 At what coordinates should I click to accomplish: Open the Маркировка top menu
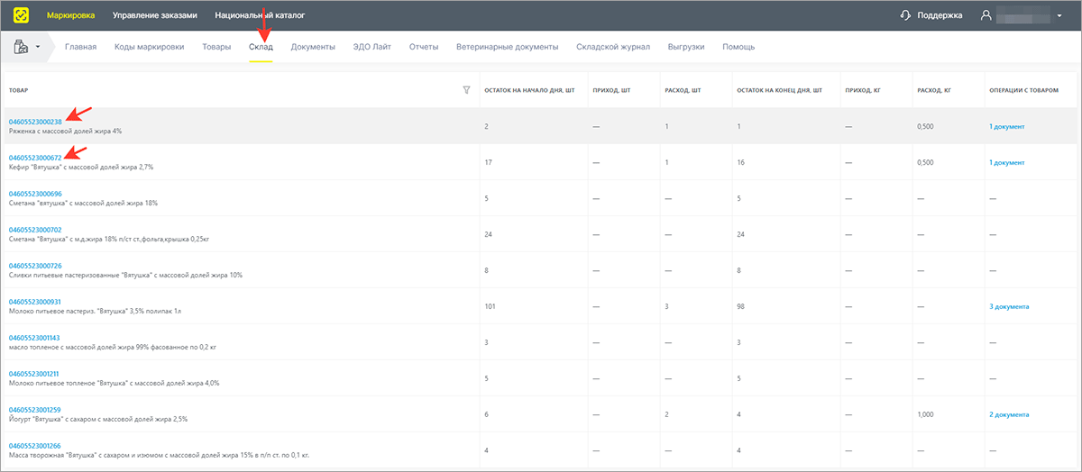[70, 15]
